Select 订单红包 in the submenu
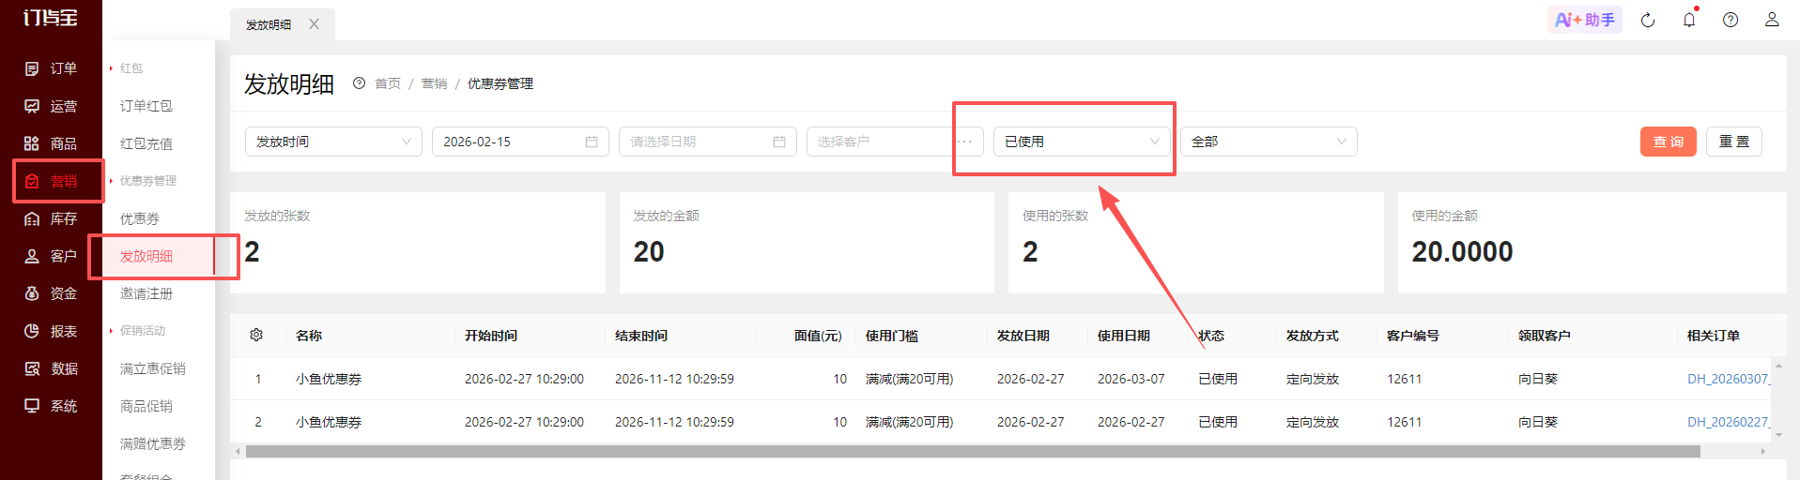 [x=146, y=106]
